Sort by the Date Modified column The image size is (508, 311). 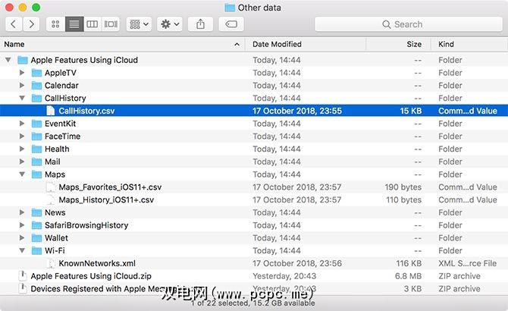coord(306,44)
